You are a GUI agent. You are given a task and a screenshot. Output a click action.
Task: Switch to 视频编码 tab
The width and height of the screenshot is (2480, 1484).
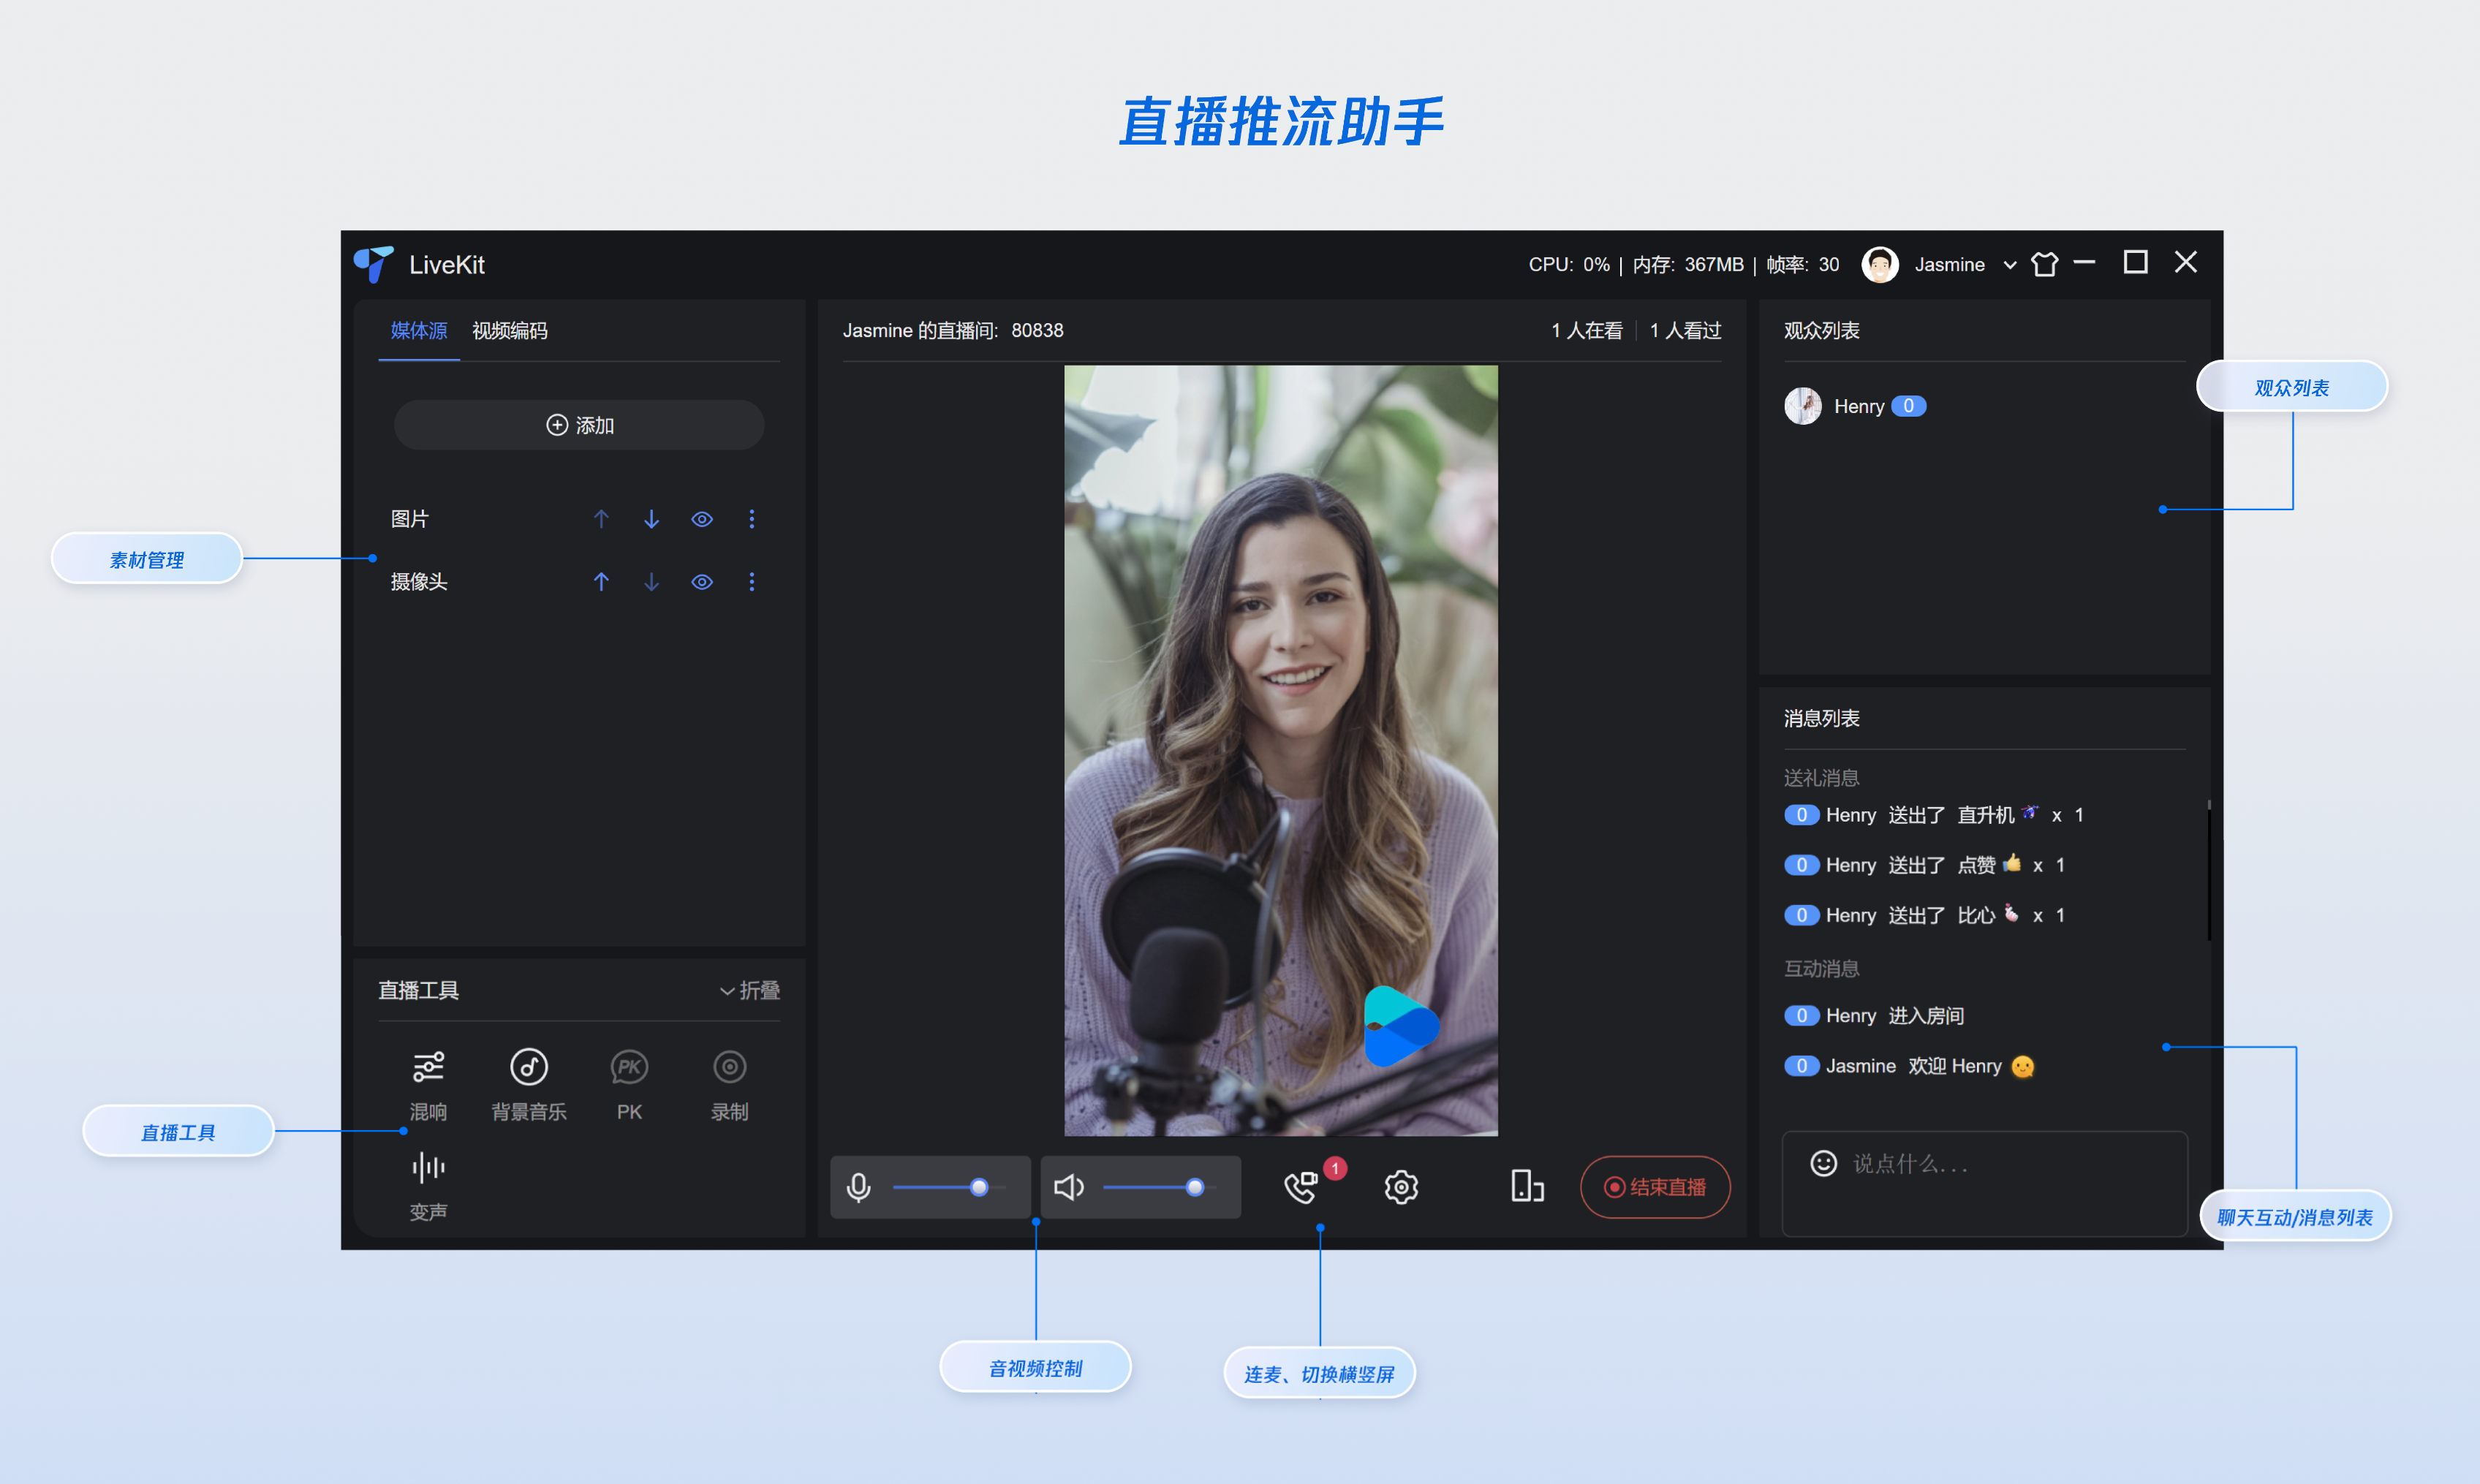pos(509,330)
